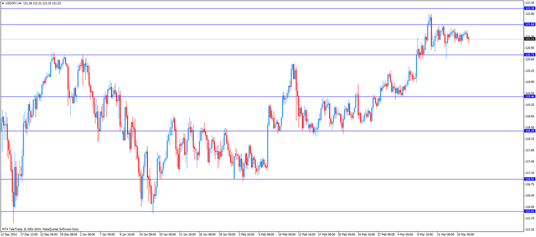Click the 27 Feb 08:00 time label
This screenshot has width=536, height=237.
point(386,235)
